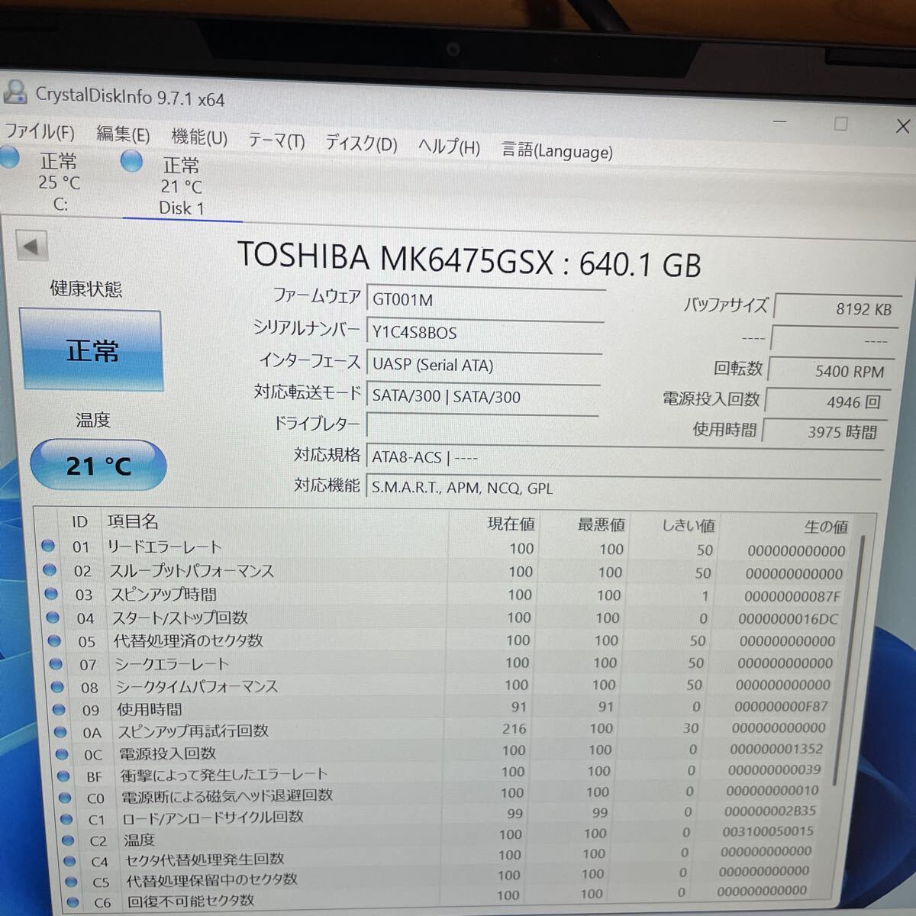Click the 項目名 column header
This screenshot has height=916, width=916.
coord(133,521)
